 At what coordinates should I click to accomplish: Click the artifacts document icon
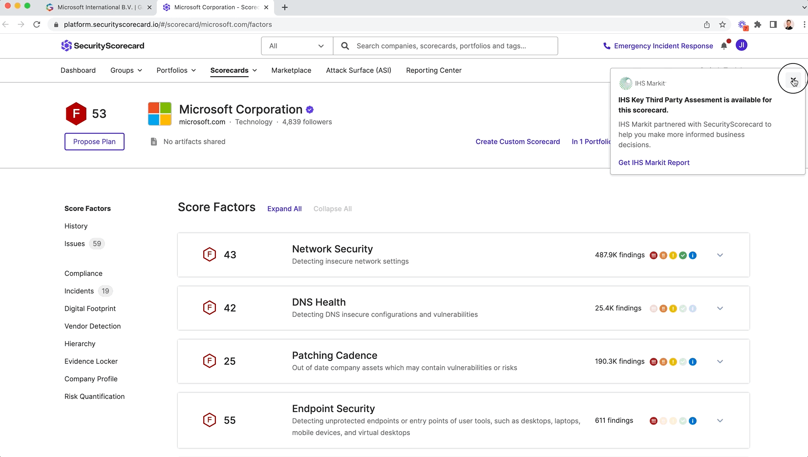point(154,142)
